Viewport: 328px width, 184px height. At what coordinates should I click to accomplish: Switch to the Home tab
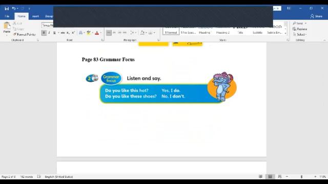[22, 16]
